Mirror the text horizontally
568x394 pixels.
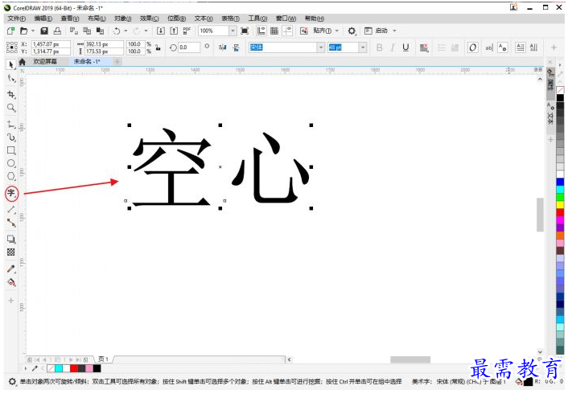[222, 47]
